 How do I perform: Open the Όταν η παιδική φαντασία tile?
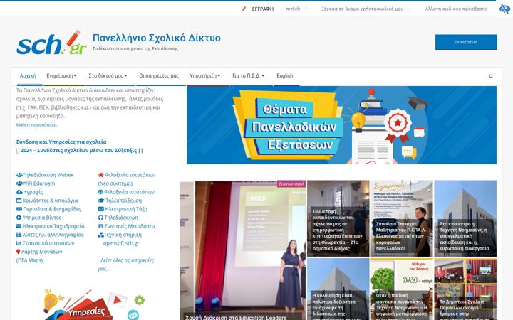(401, 289)
